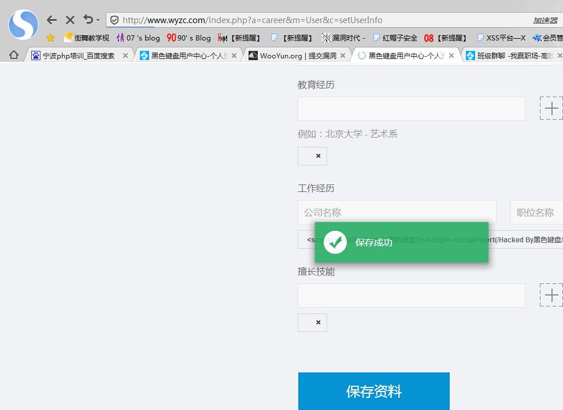Click the 教育经历 label

click(x=316, y=85)
